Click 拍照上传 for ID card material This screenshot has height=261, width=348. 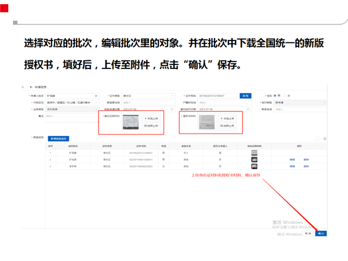[151, 126]
